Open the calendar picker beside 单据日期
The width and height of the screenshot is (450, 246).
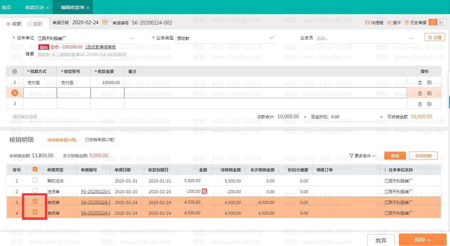coord(105,23)
